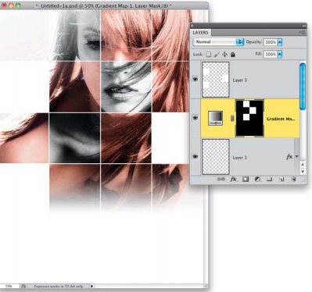Close the Layers panel with the small round button

point(192,26)
